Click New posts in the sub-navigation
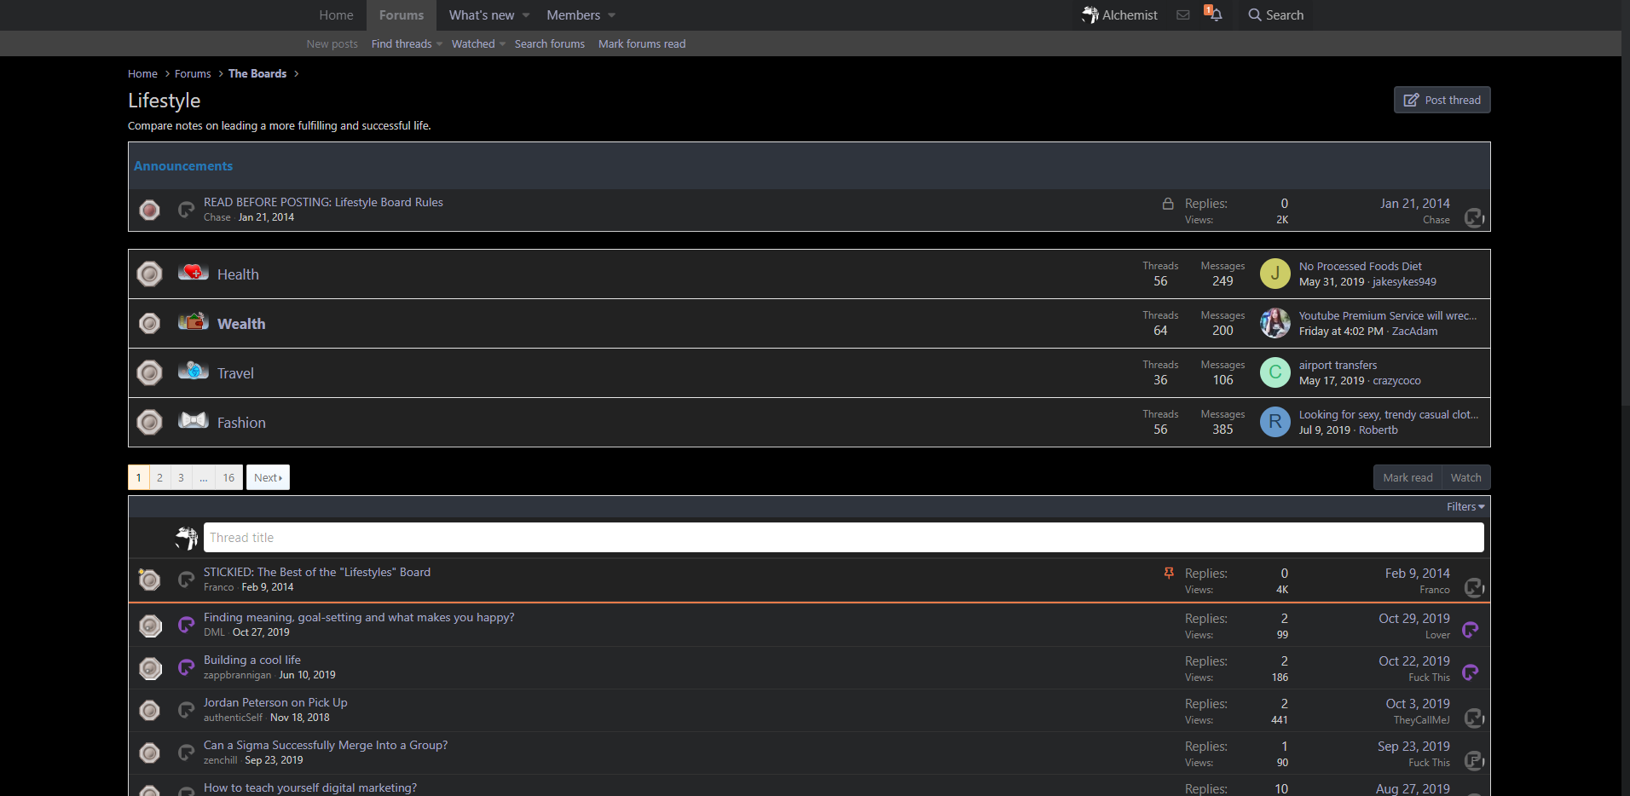The height and width of the screenshot is (796, 1630). click(x=332, y=44)
